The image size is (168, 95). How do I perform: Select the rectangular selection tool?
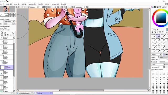pos(153,29)
